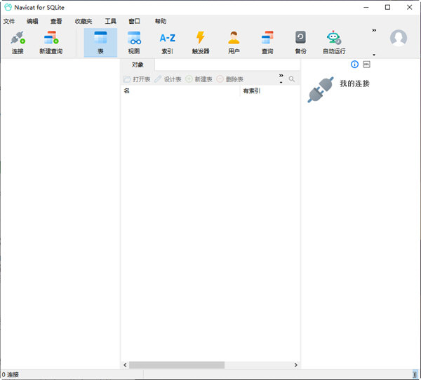Open 自动运行 (Automation) robot icon
Screen dimensions: 421x380
click(x=334, y=43)
